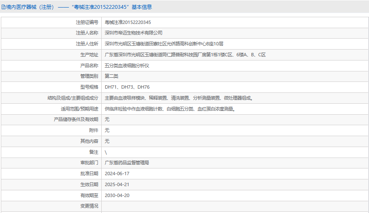
Task: Select effective date 2025-04-21
Action: 117,184
